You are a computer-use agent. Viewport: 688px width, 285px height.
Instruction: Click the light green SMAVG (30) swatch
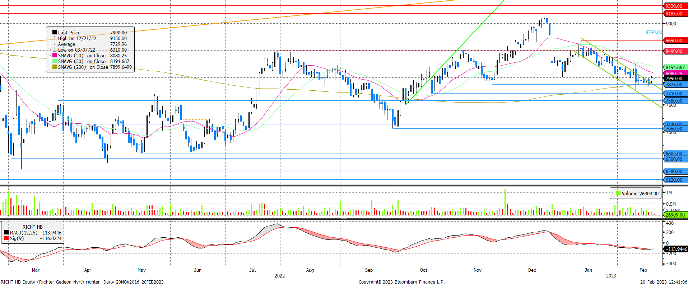tap(55, 61)
